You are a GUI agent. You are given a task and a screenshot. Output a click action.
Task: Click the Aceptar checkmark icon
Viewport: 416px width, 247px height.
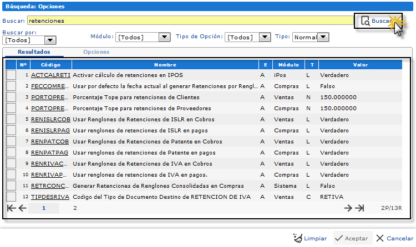338,238
